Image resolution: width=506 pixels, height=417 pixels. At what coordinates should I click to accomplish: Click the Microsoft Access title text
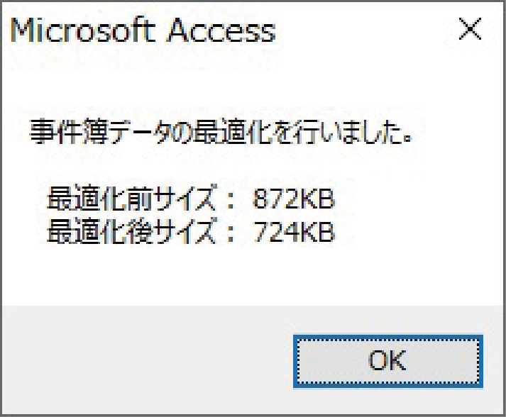click(x=143, y=31)
